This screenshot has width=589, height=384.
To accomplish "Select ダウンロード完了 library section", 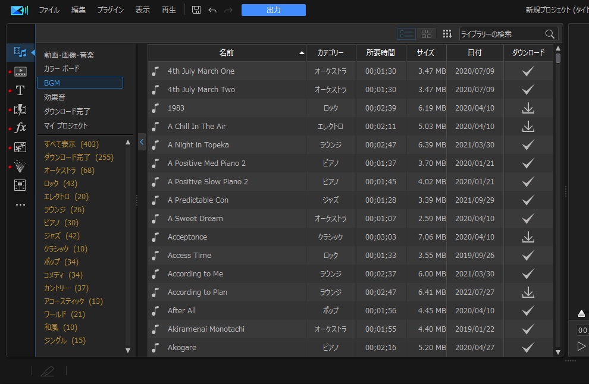I will point(67,111).
